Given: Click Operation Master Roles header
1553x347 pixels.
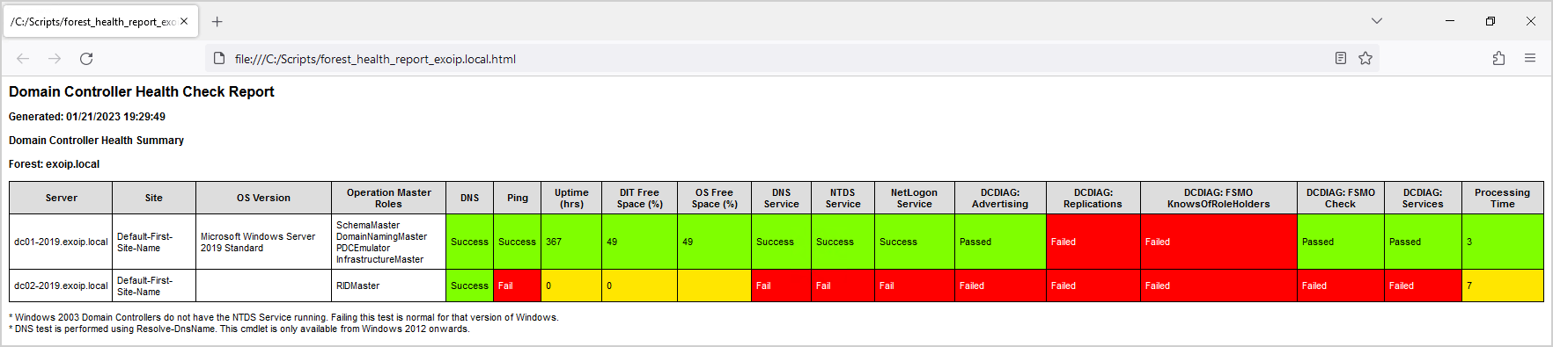Looking at the screenshot, I should coord(388,198).
